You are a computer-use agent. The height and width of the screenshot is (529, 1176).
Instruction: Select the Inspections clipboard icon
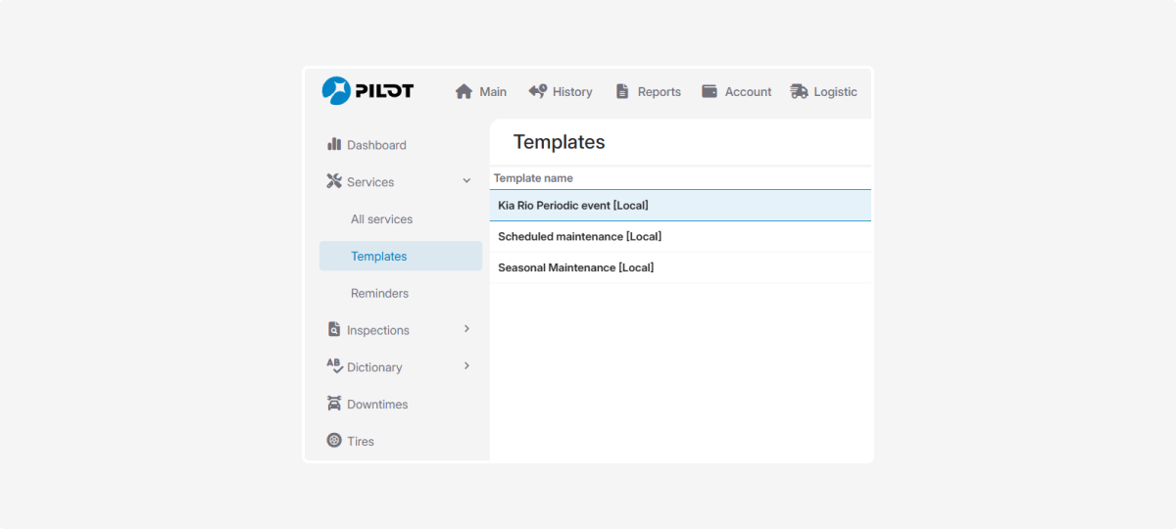(334, 330)
